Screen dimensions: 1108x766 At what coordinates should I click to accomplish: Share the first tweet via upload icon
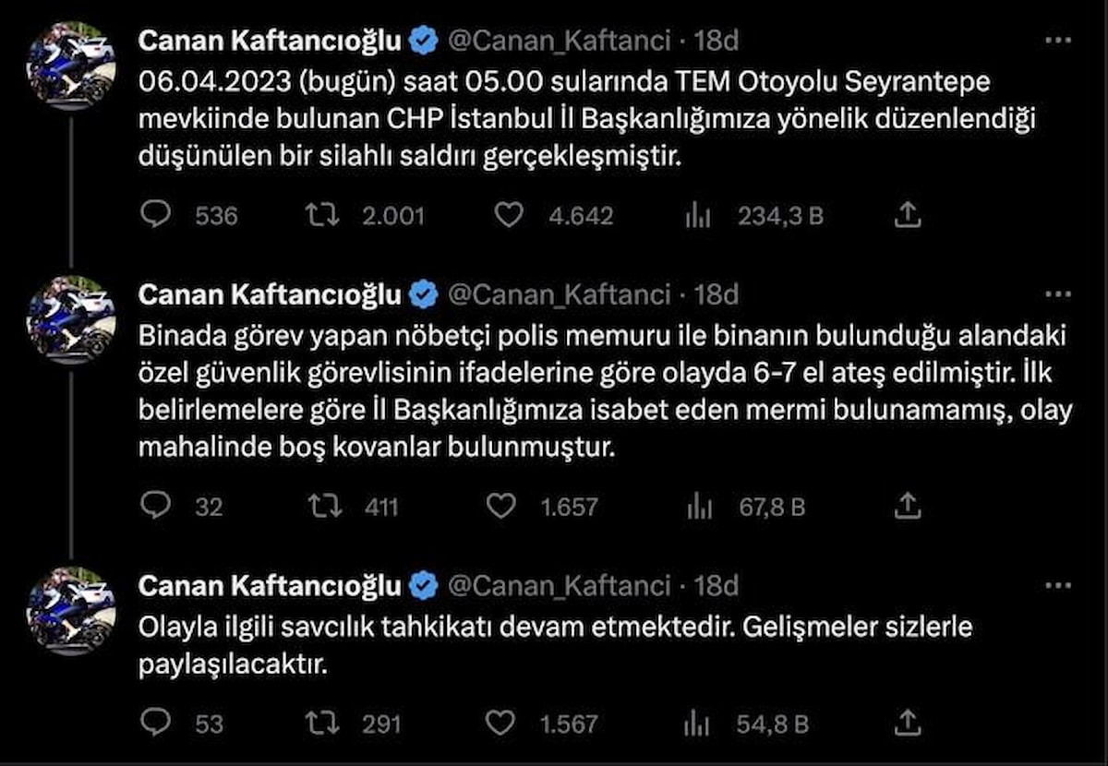pos(909,215)
